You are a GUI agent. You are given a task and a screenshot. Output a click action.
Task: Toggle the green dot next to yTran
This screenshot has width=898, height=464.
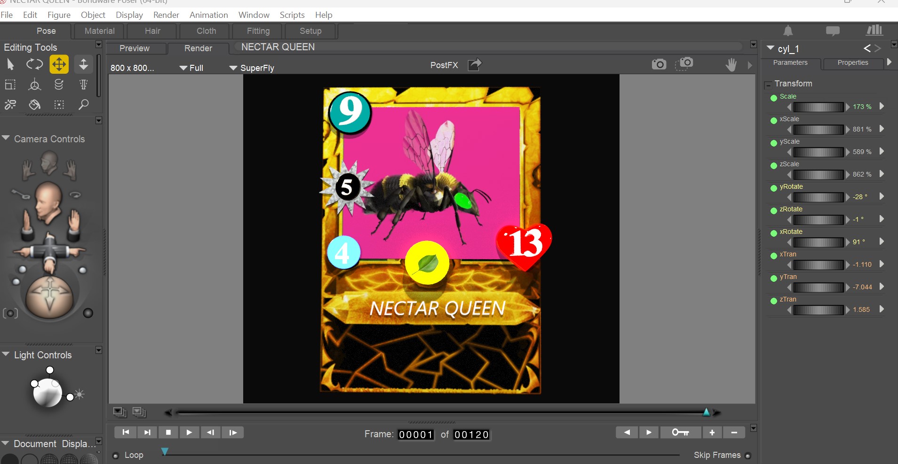click(x=773, y=278)
